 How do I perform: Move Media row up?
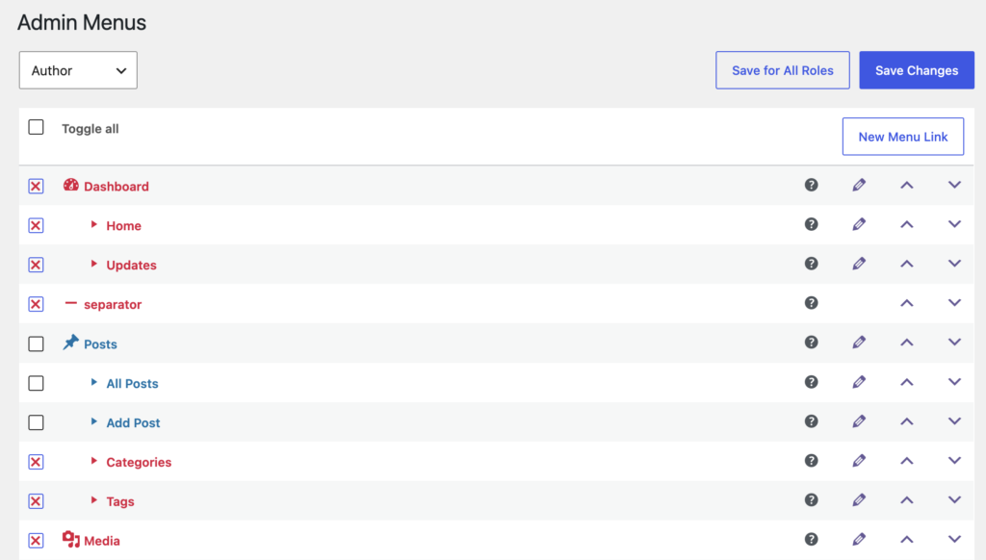click(x=907, y=539)
